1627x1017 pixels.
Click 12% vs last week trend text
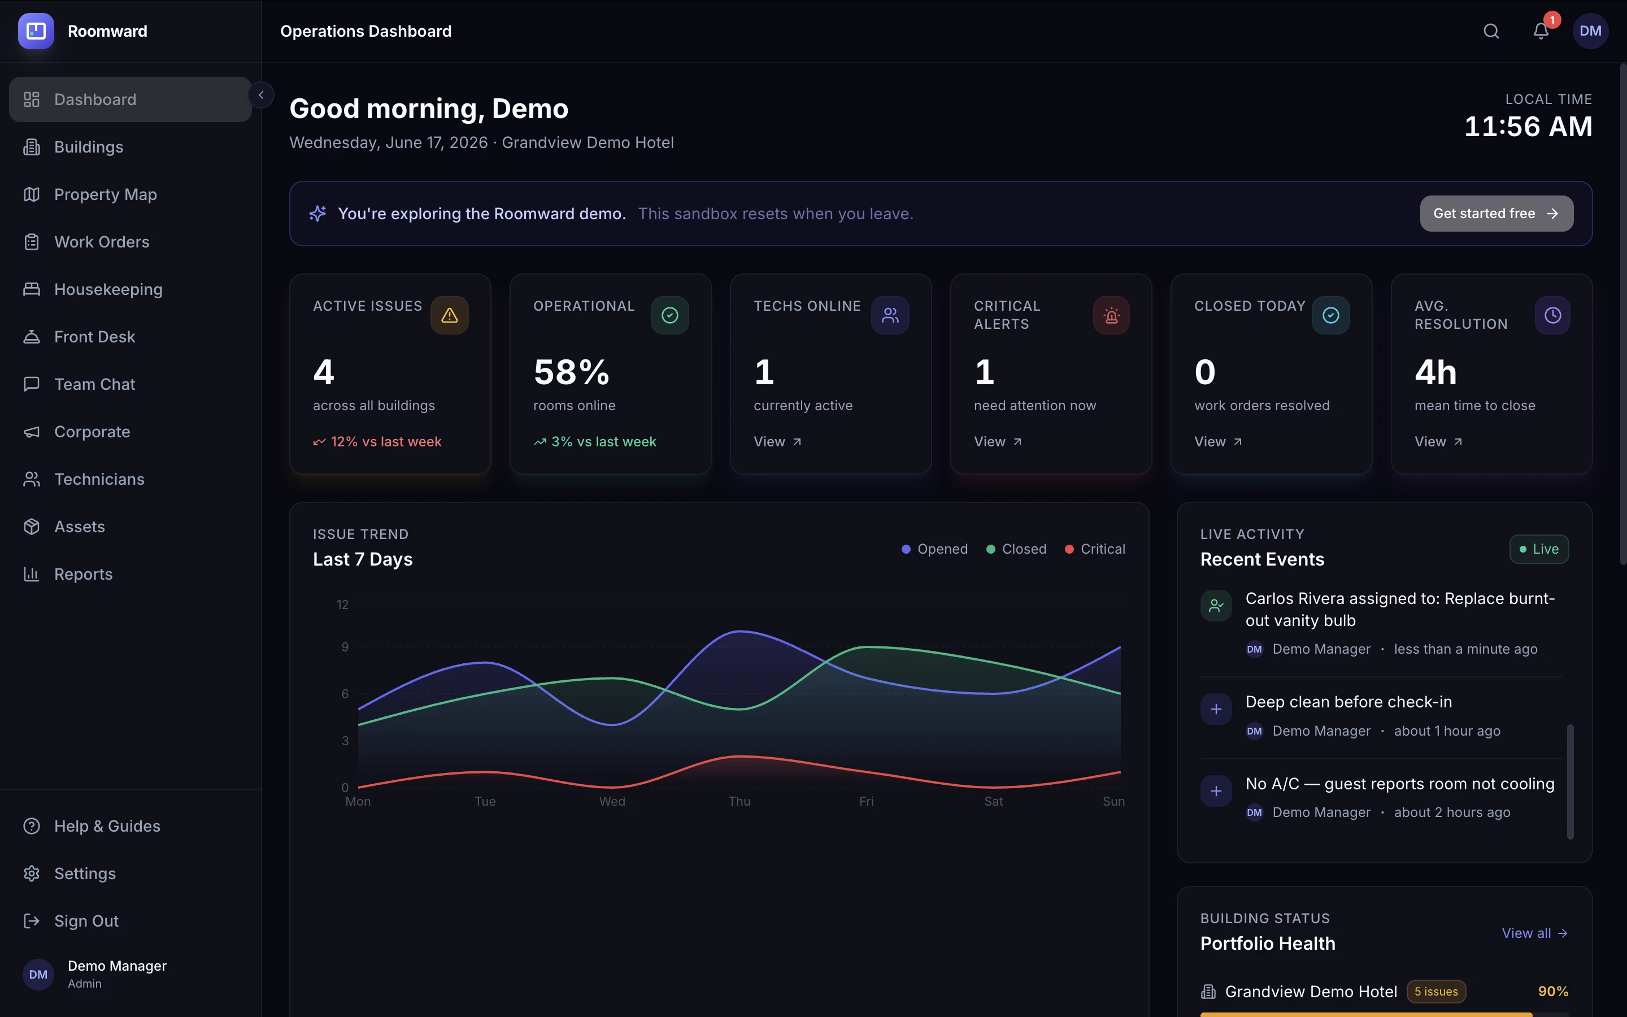[x=377, y=442]
